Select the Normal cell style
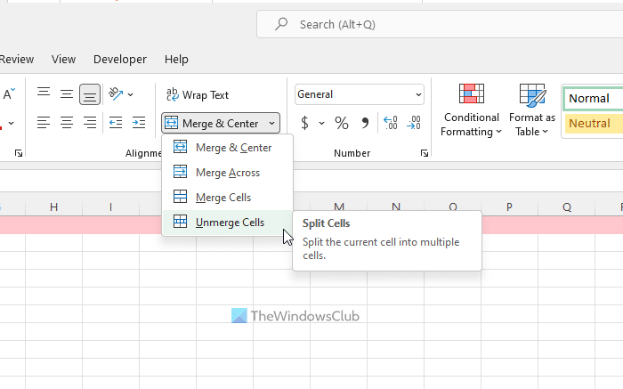Screen dimensions: 623x389 point(592,99)
